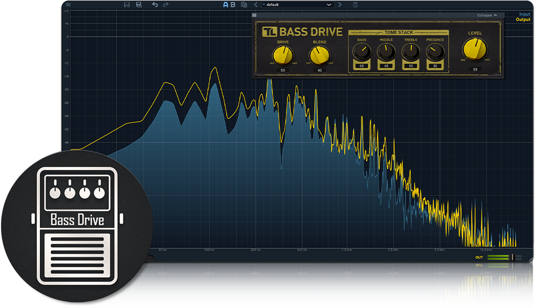Copy settings between A and B

click(x=244, y=5)
